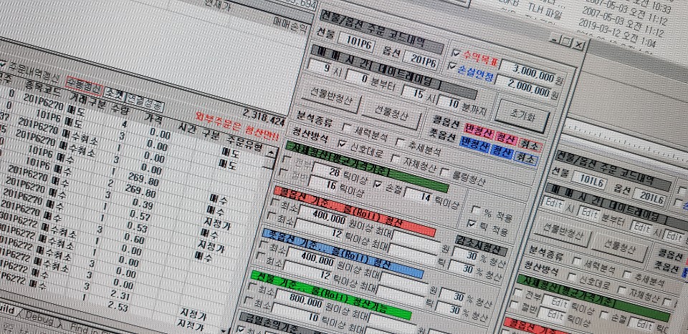The height and width of the screenshot is (334, 688).
Task: Click the 2,318,424 value in order list
Action: pyautogui.click(x=264, y=117)
